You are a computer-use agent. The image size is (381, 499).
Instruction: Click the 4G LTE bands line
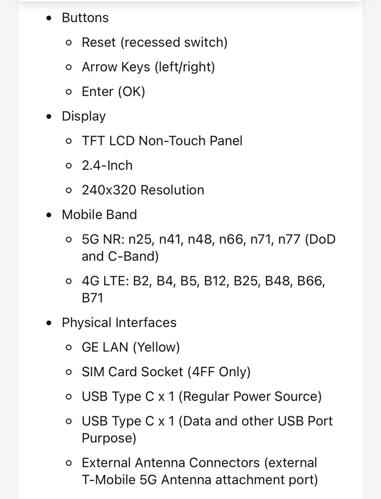pyautogui.click(x=203, y=290)
